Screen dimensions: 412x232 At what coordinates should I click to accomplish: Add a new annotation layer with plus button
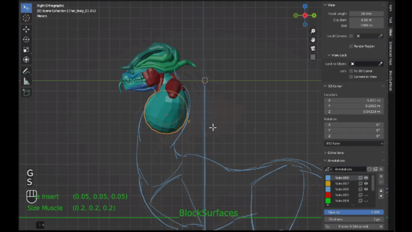click(381, 176)
